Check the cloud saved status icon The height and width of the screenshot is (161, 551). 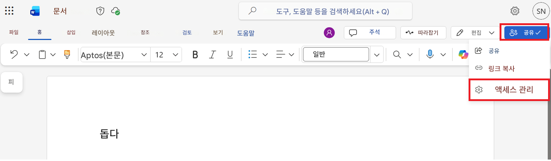point(116,11)
